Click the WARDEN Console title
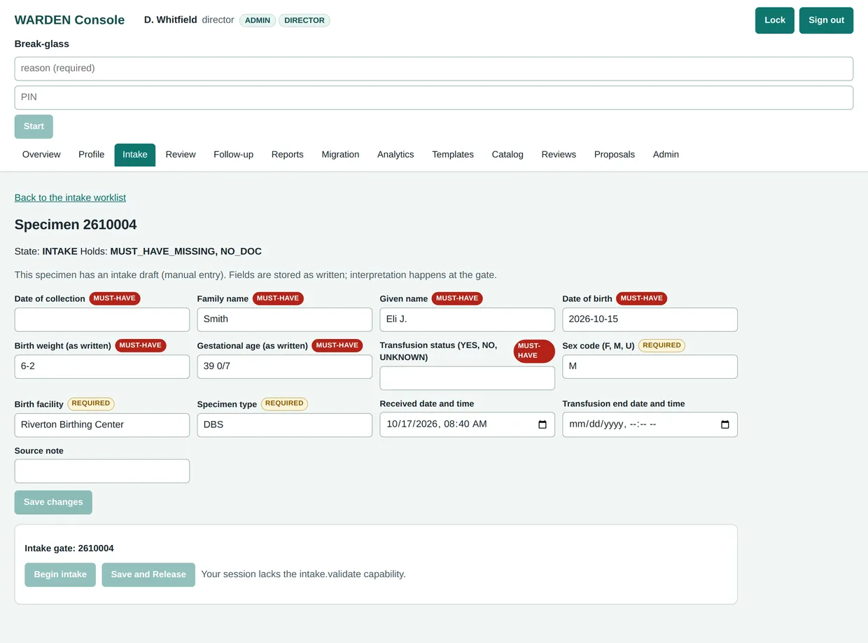Image resolution: width=868 pixels, height=643 pixels. click(x=69, y=20)
